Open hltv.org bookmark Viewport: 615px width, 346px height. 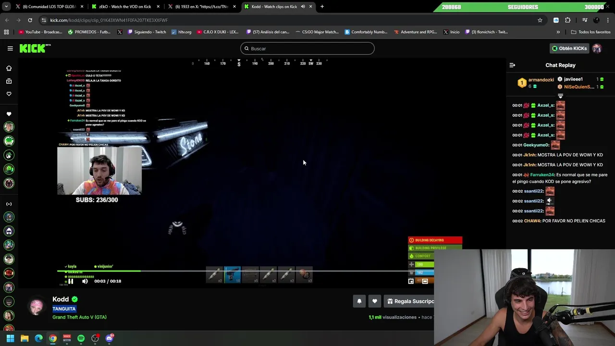pos(181,32)
